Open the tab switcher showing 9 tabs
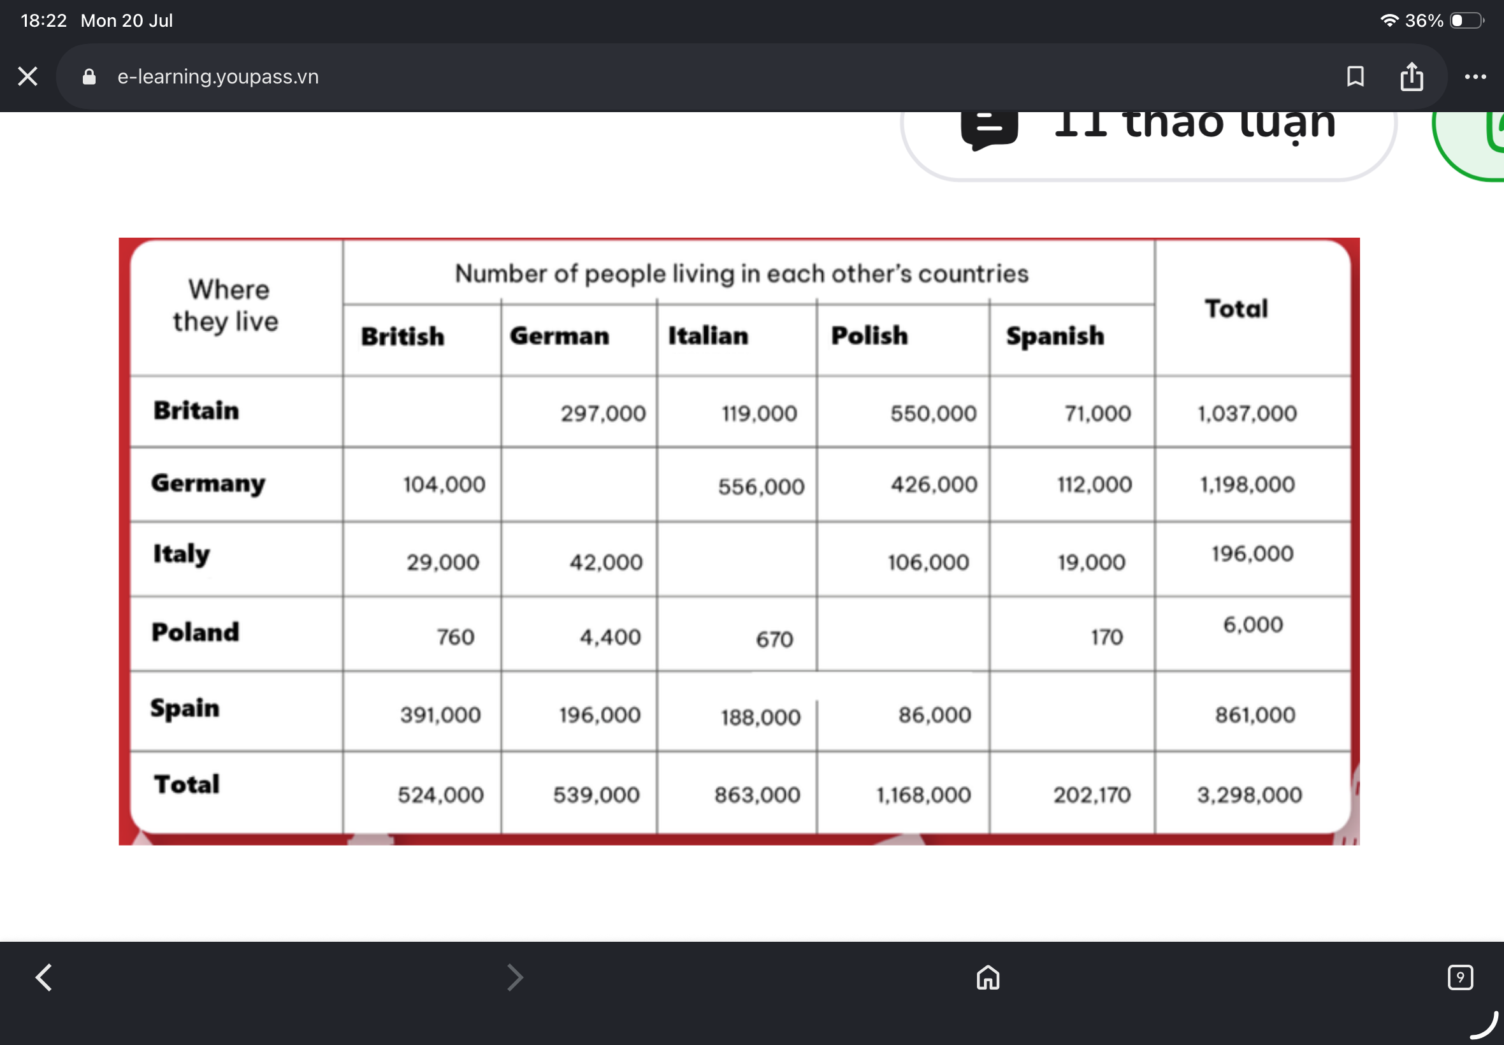Image resolution: width=1504 pixels, height=1045 pixels. point(1459,977)
